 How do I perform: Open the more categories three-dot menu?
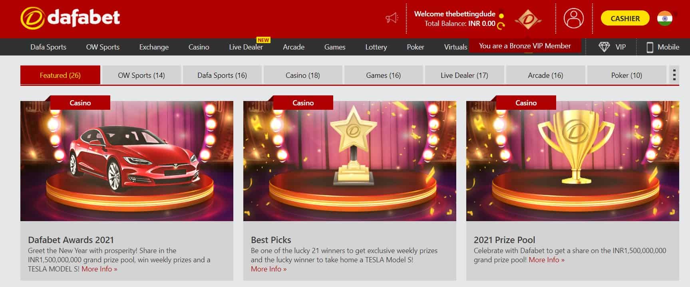pos(674,75)
